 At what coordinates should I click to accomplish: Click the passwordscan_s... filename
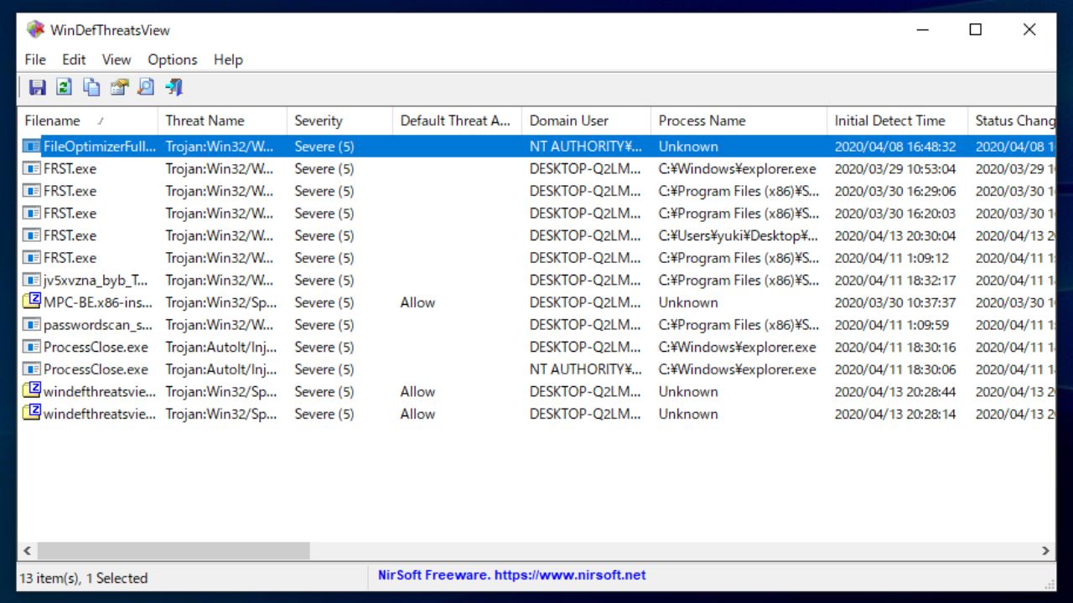(x=100, y=325)
